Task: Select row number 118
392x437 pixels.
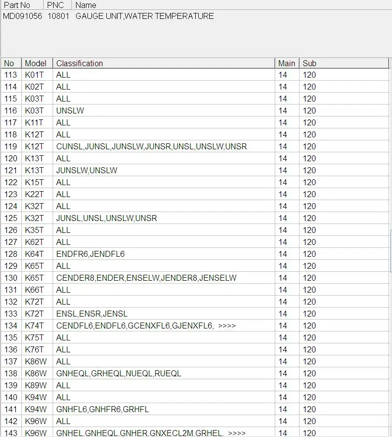Action: pos(10,134)
